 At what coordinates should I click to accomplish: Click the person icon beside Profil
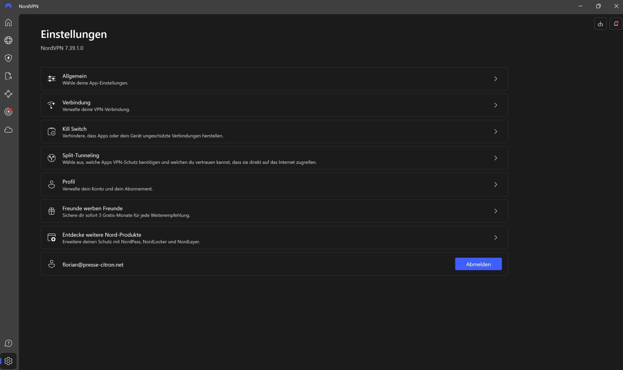52,184
